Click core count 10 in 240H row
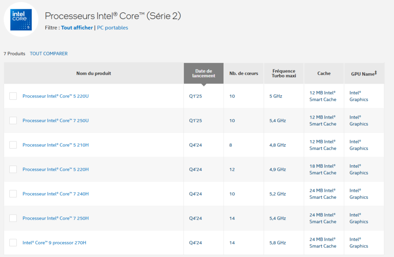 (x=232, y=194)
